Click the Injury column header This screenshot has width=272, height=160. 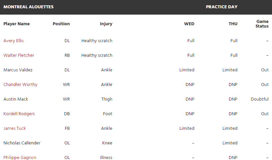pyautogui.click(x=106, y=24)
